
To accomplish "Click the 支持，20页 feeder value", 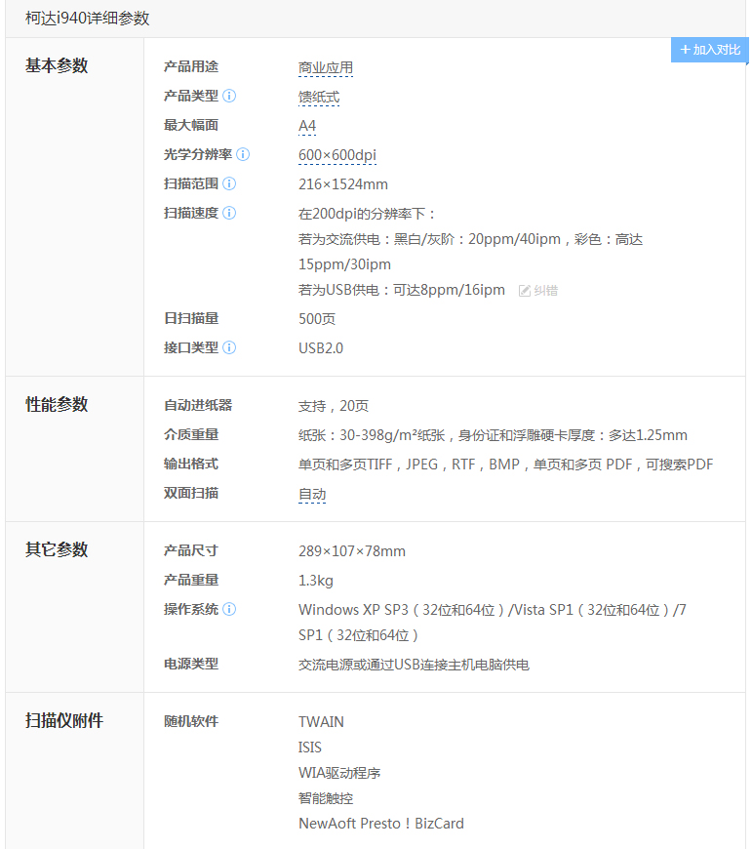I will coord(334,406).
